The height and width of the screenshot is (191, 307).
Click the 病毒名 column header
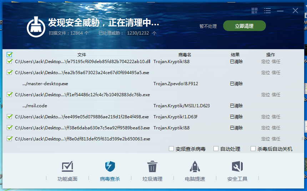(185, 55)
